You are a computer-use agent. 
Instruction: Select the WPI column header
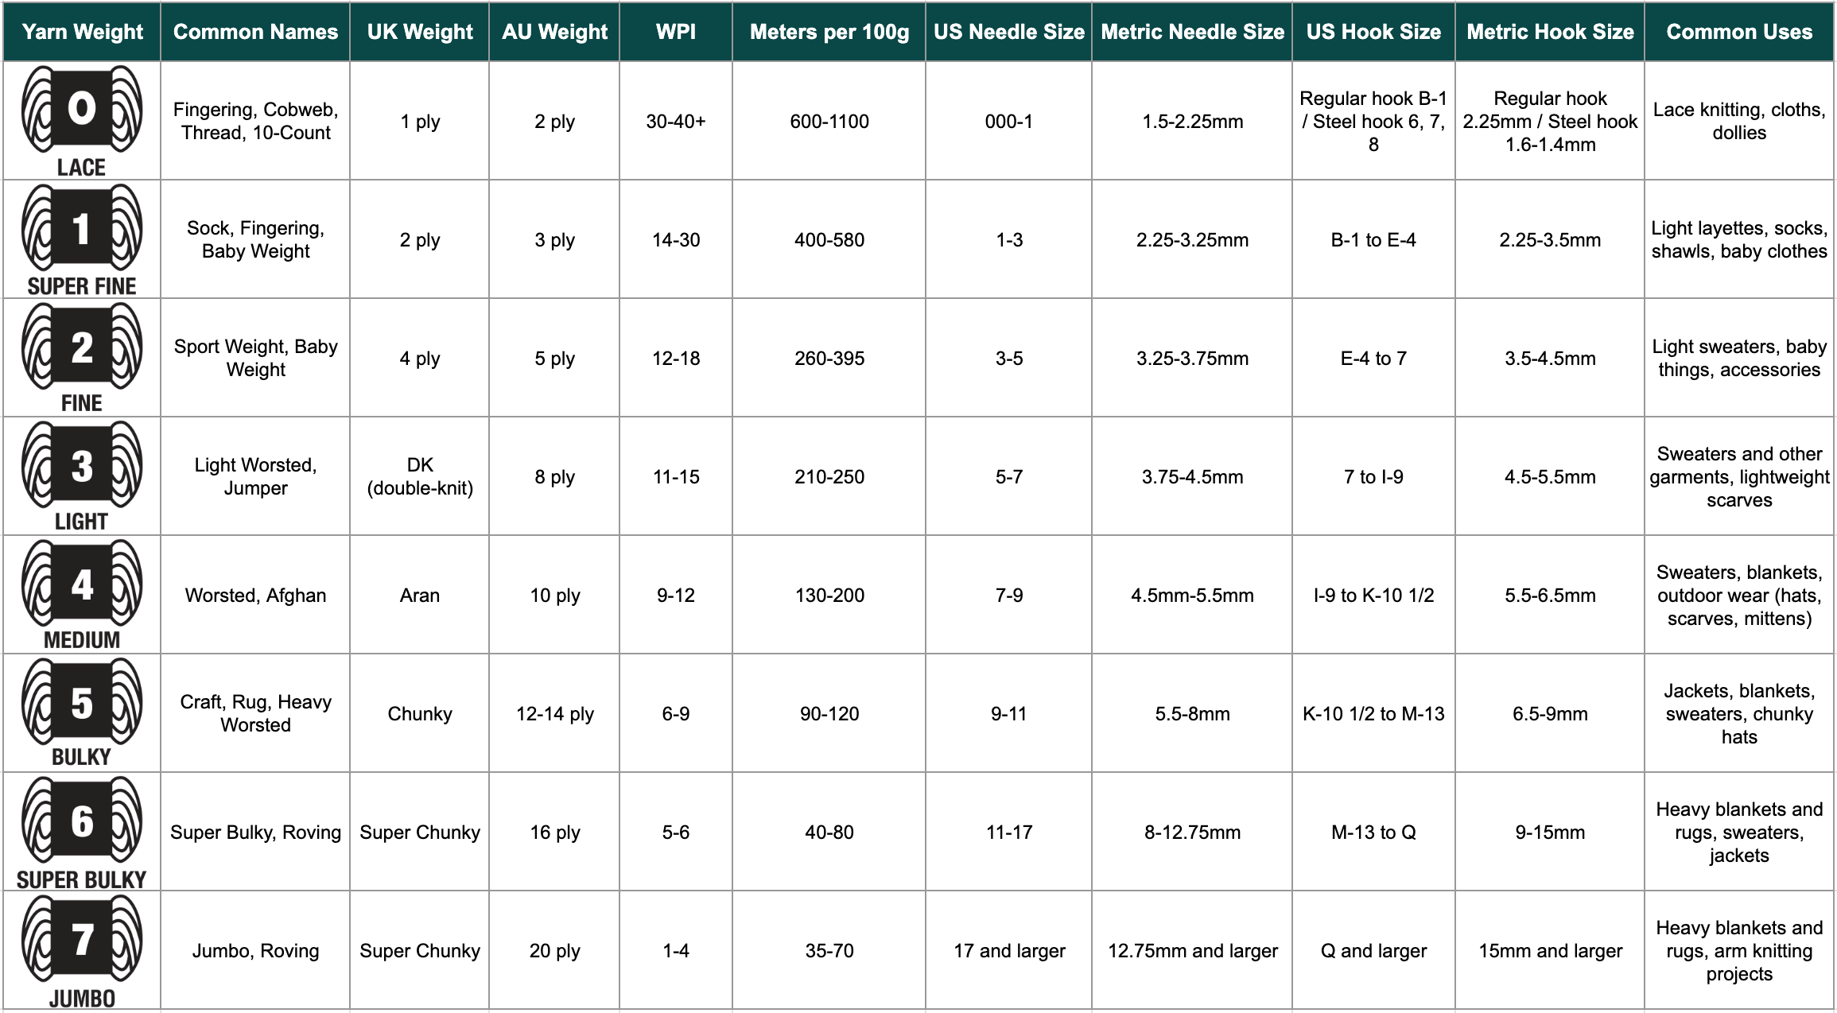[676, 32]
